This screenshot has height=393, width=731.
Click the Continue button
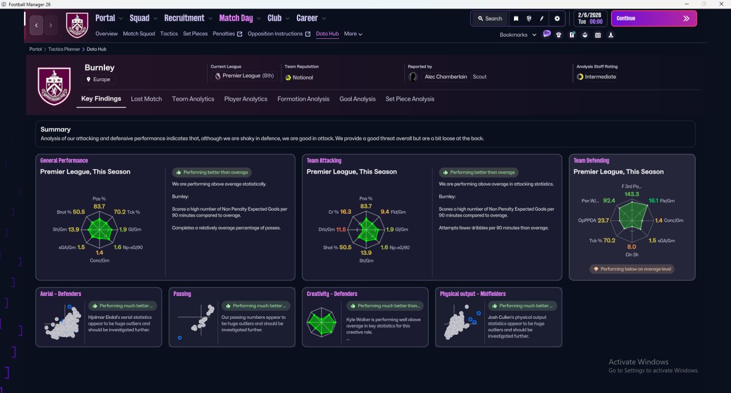(x=654, y=18)
